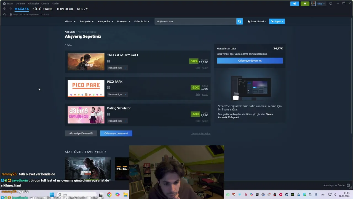Viewport: 353px width, 199px height.
Task: Open RUZZY profile tab
Action: coord(82,9)
